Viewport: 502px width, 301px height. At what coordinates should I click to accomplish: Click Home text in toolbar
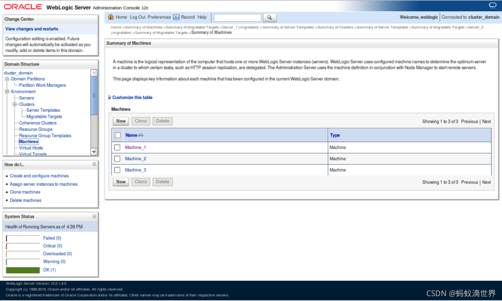tap(121, 17)
